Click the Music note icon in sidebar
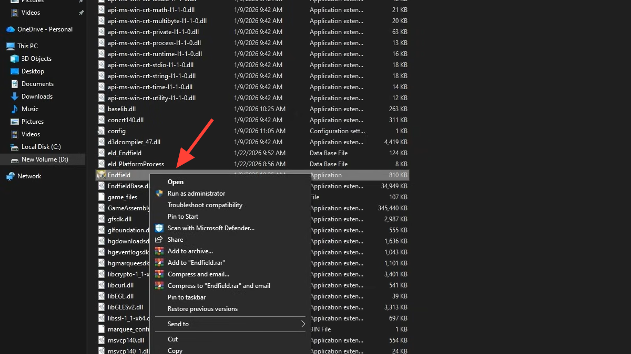The width and height of the screenshot is (631, 354). [x=15, y=109]
